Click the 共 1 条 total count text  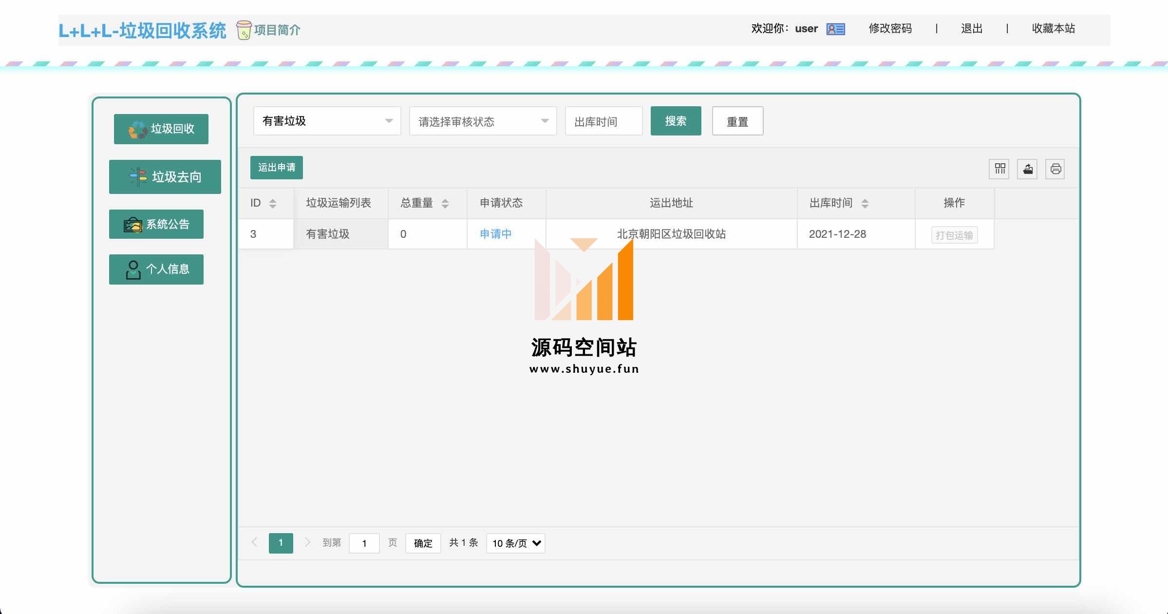coord(464,543)
